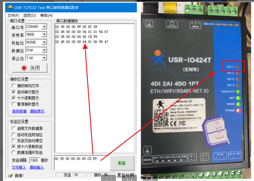Enable 暂停接收显示 checkbox
Viewport: 254px width, 181px height.
pyautogui.click(x=14, y=104)
